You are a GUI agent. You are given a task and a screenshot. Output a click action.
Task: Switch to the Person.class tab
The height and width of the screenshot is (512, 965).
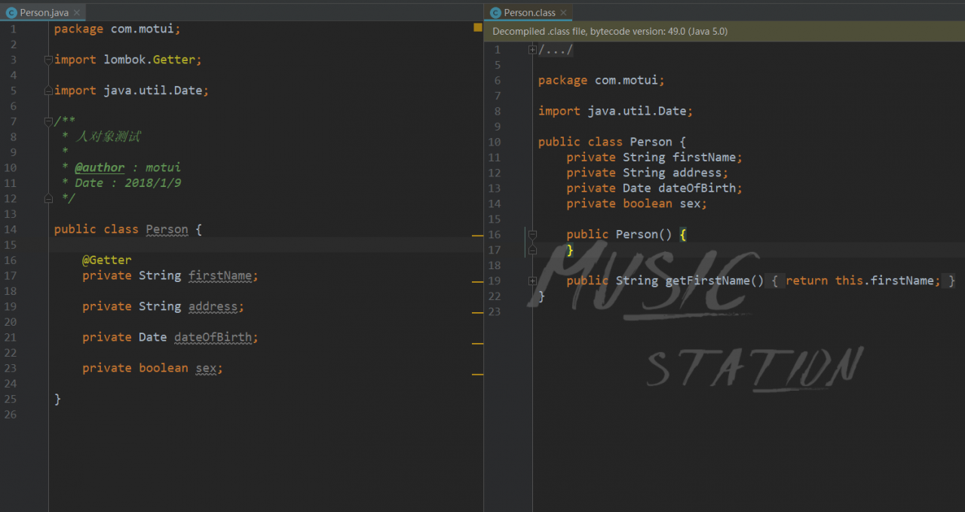529,13
